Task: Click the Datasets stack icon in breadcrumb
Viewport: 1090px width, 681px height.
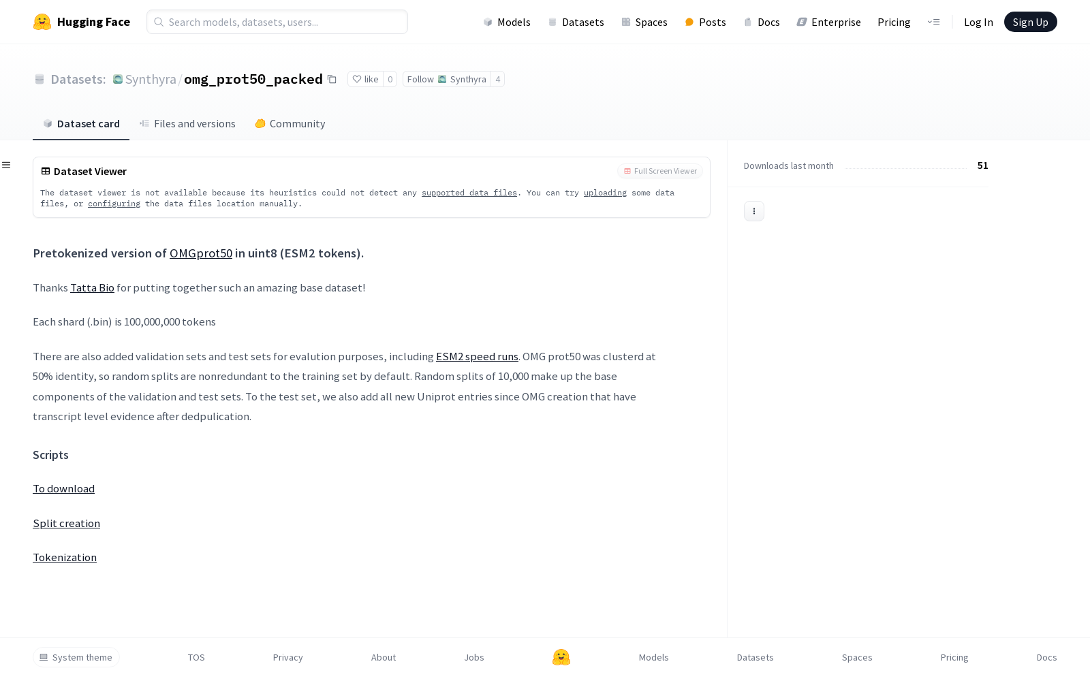Action: [x=40, y=79]
